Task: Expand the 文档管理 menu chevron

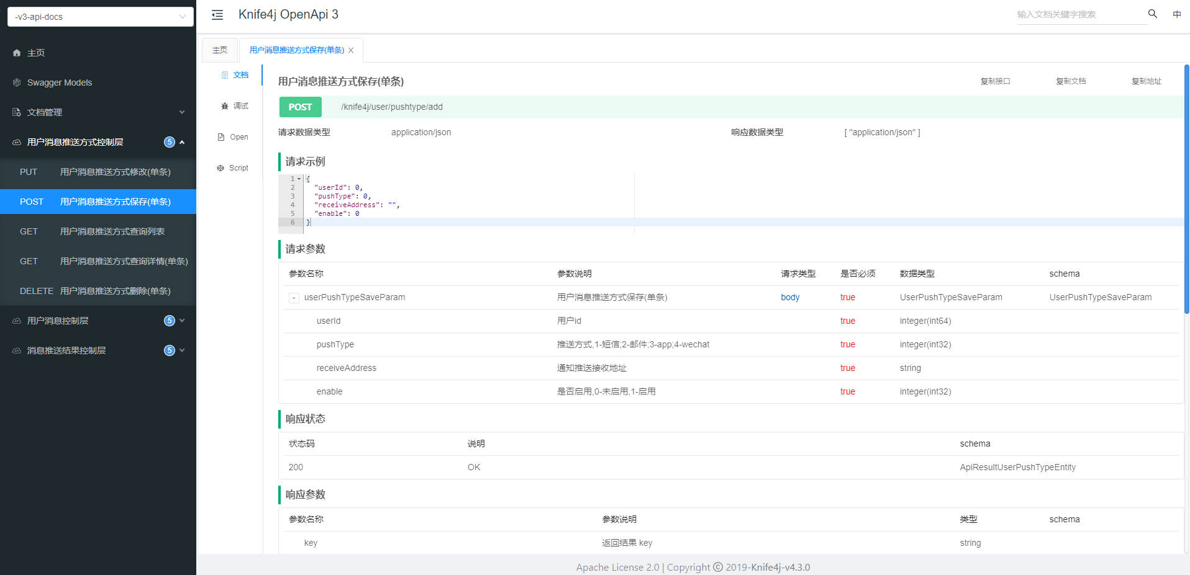Action: (182, 112)
